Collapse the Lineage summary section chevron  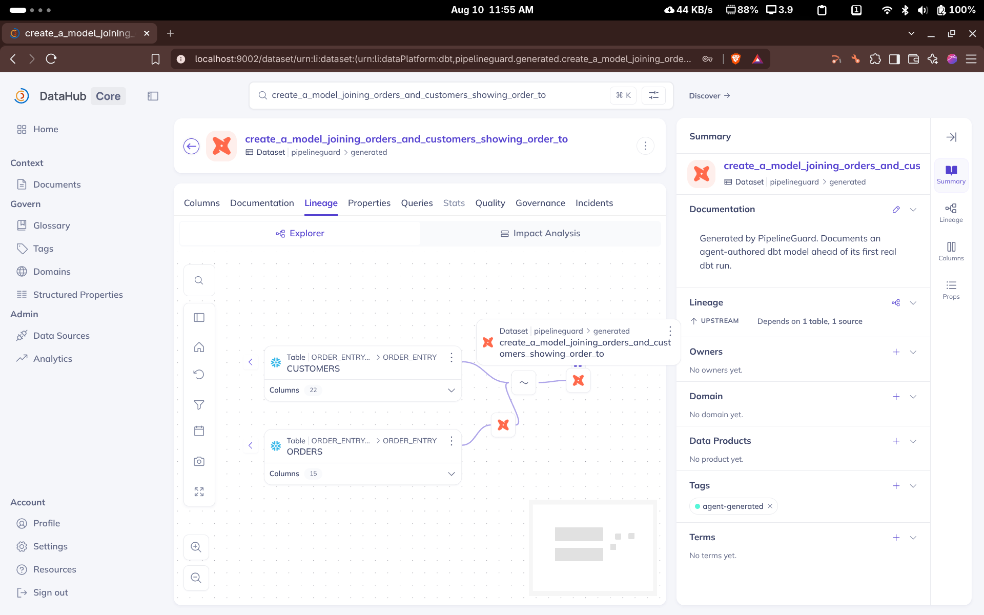point(913,303)
